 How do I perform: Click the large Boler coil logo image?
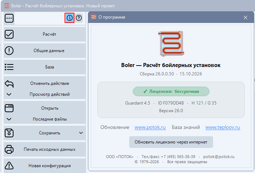(171, 44)
